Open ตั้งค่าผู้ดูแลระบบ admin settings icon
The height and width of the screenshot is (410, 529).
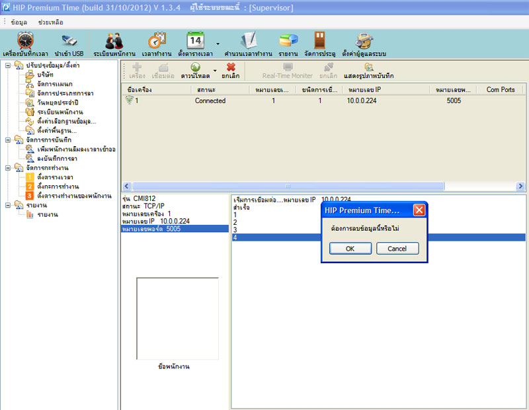coord(364,44)
